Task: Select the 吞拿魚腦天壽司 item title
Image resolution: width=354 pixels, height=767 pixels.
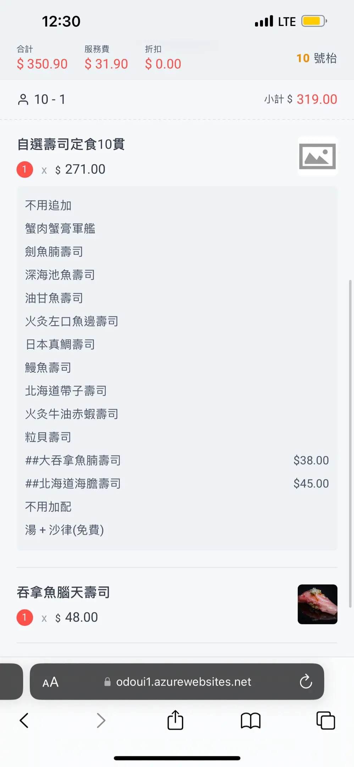Action: (x=63, y=592)
